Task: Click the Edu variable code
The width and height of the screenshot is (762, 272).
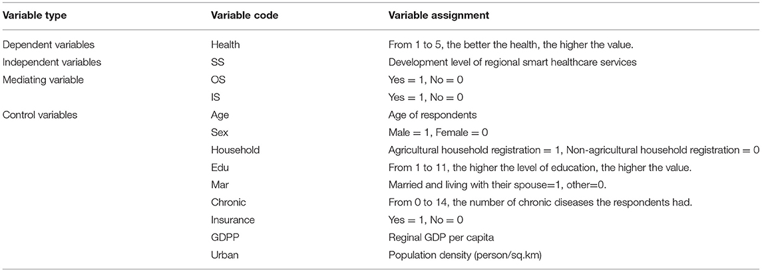Action: [218, 168]
